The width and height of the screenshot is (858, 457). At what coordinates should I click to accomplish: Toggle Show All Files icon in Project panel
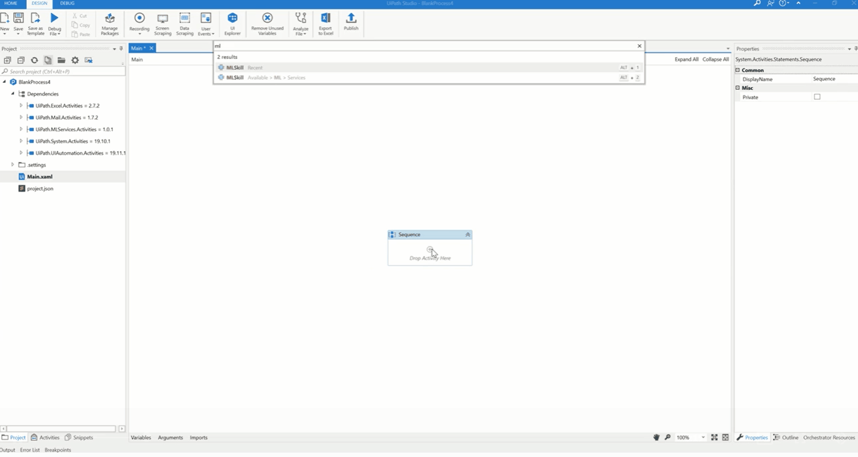48,60
